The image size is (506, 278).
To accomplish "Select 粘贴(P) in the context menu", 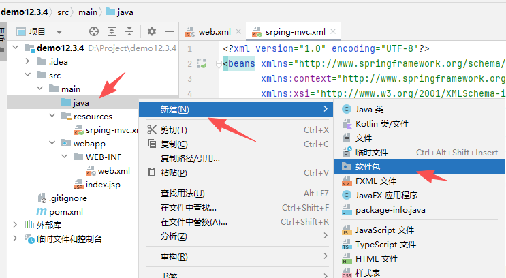I will pyautogui.click(x=174, y=173).
